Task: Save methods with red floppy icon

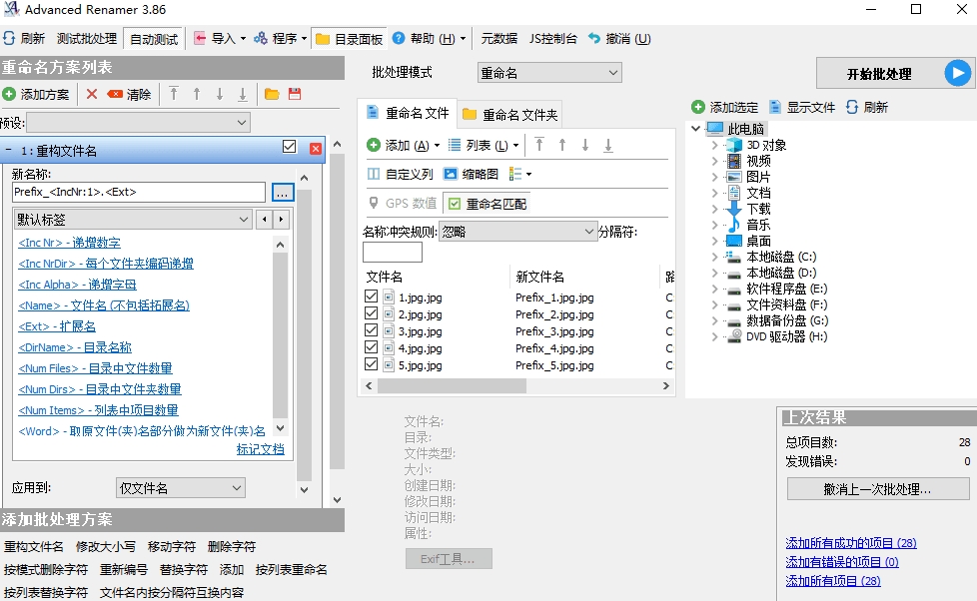Action: [295, 94]
